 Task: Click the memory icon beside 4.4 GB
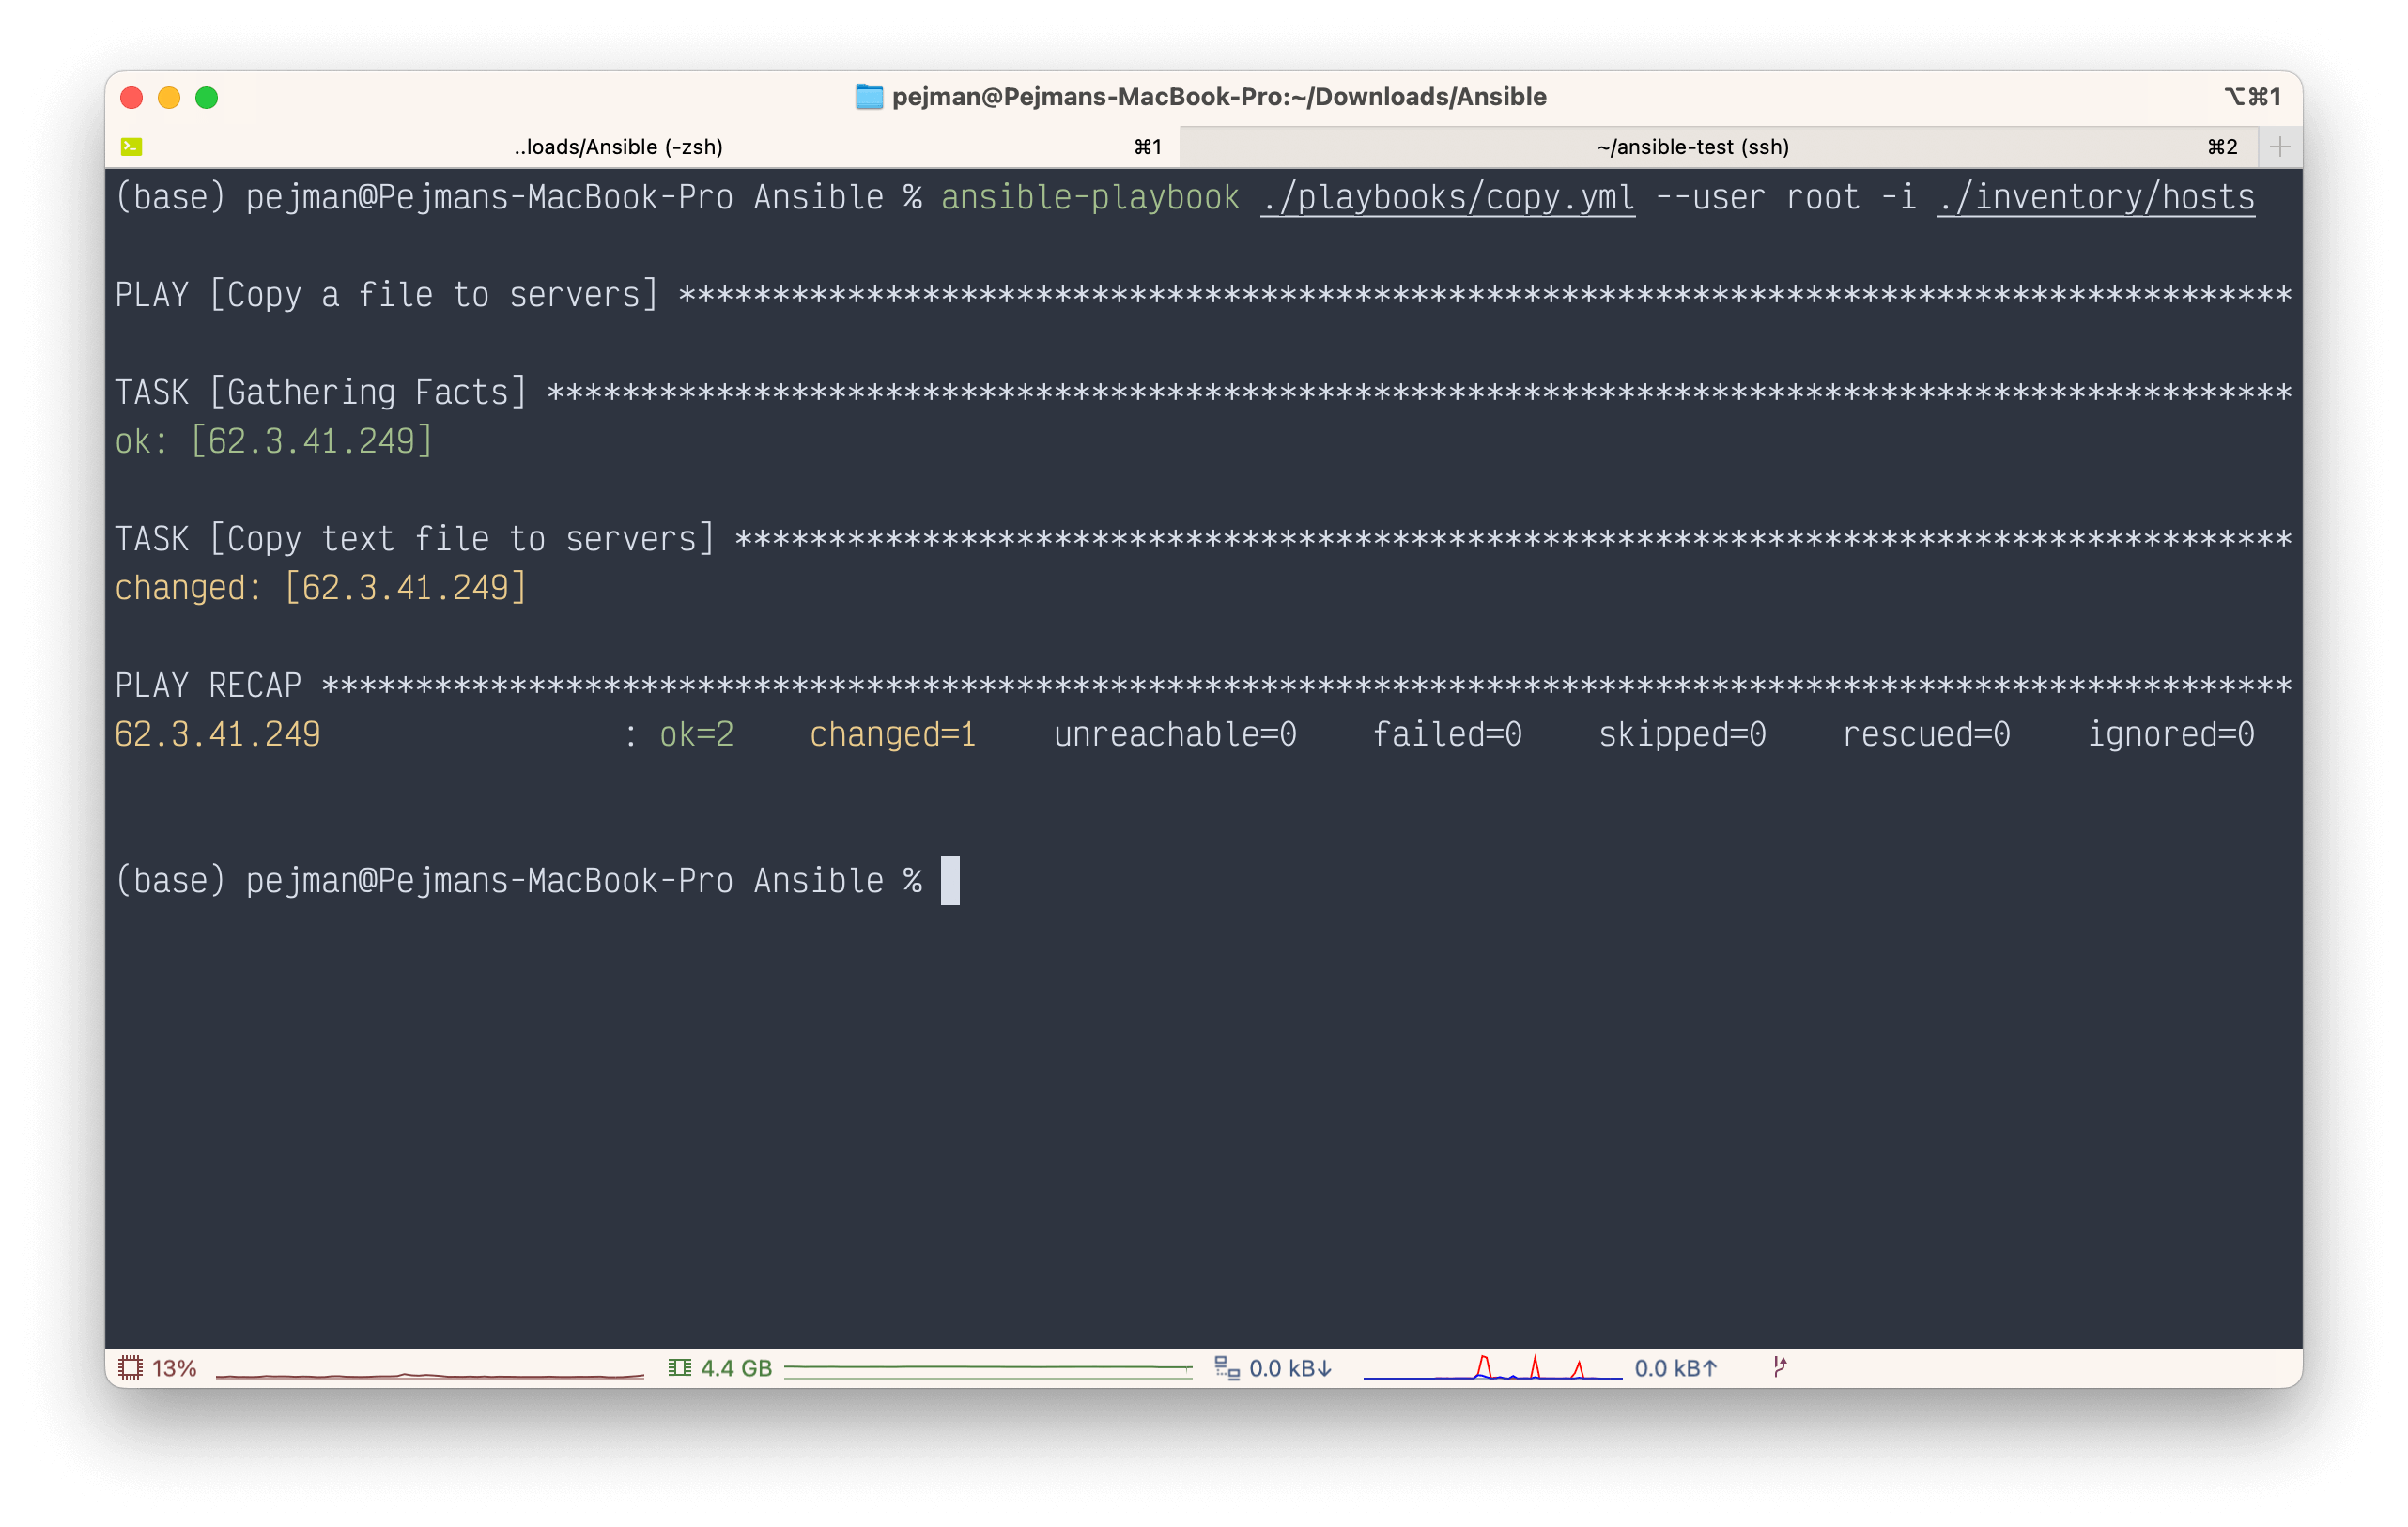(680, 1367)
